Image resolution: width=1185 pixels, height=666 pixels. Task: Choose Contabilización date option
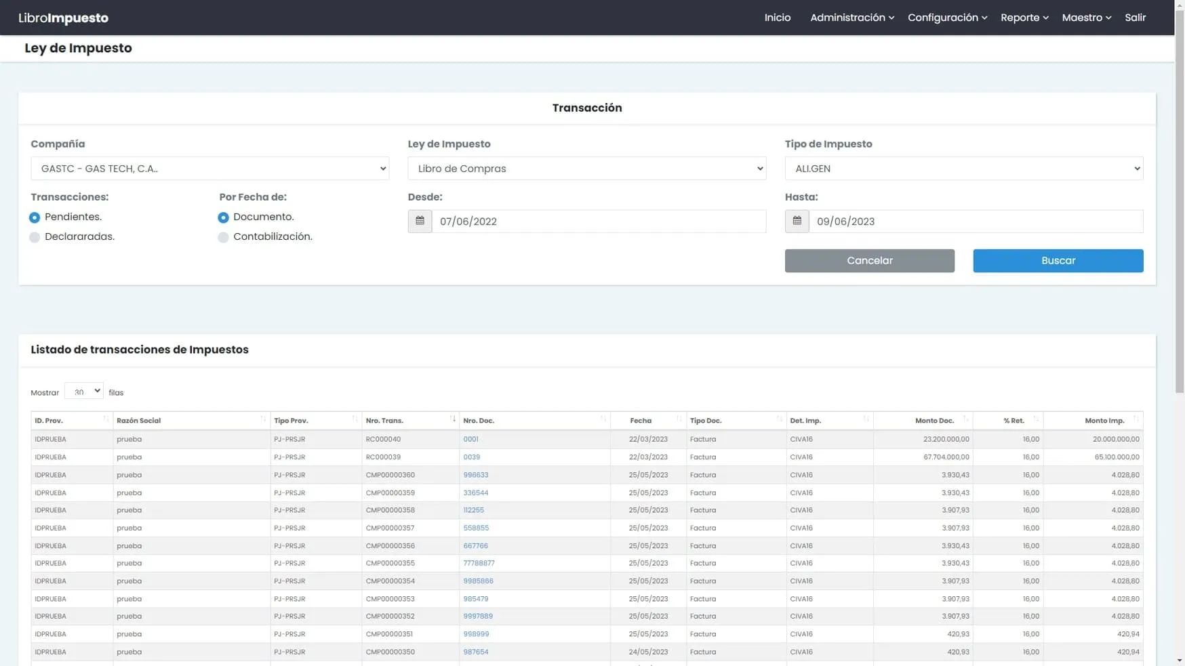(x=223, y=237)
